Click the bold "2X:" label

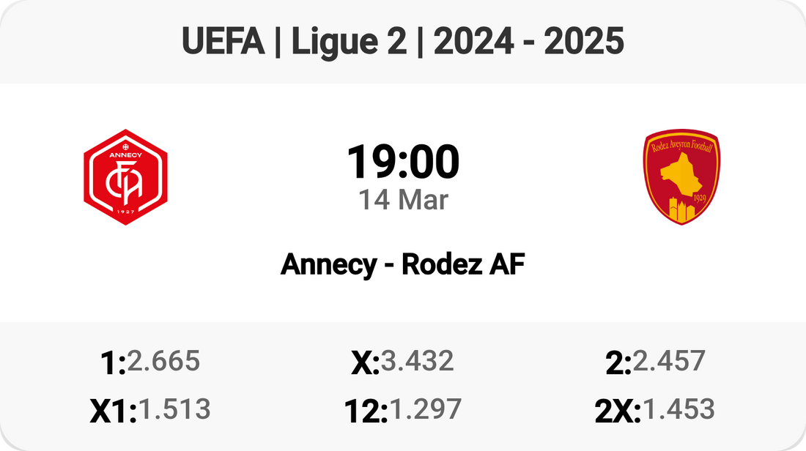(618, 411)
